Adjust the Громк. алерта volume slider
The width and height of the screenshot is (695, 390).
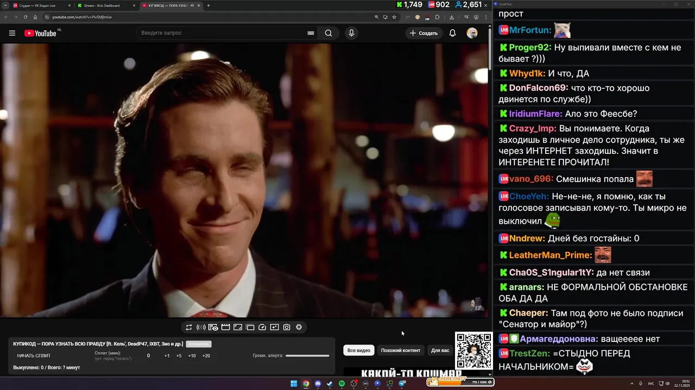click(307, 356)
